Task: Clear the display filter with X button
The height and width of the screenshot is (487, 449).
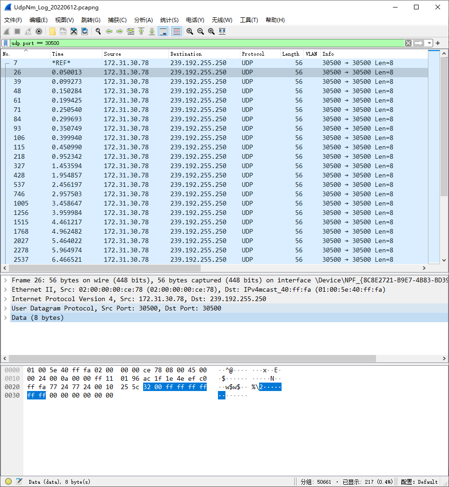Action: [x=408, y=43]
